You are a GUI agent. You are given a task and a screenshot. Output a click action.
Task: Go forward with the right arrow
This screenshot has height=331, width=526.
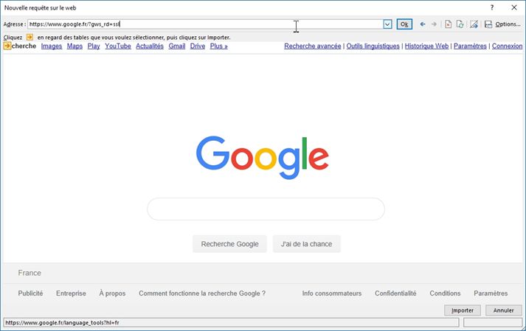tap(434, 24)
